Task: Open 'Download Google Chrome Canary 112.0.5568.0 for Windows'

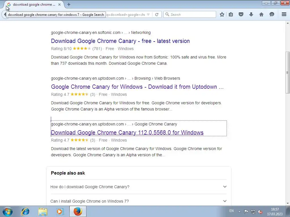Action: pyautogui.click(x=127, y=133)
